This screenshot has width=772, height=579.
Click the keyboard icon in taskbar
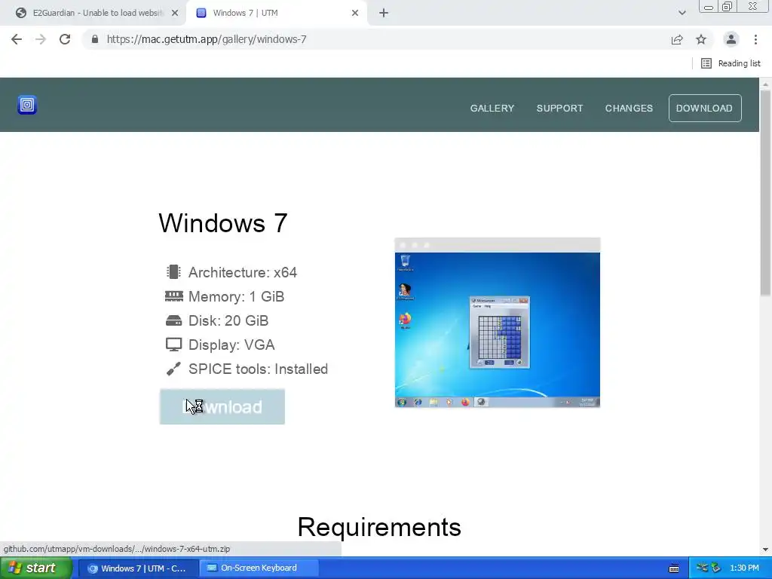674,568
